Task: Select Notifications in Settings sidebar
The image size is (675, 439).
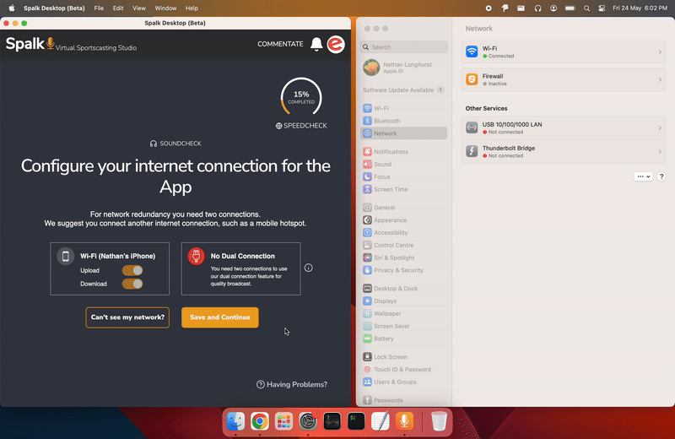Action: [404, 152]
